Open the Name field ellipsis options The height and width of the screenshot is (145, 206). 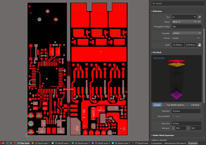click(x=199, y=22)
